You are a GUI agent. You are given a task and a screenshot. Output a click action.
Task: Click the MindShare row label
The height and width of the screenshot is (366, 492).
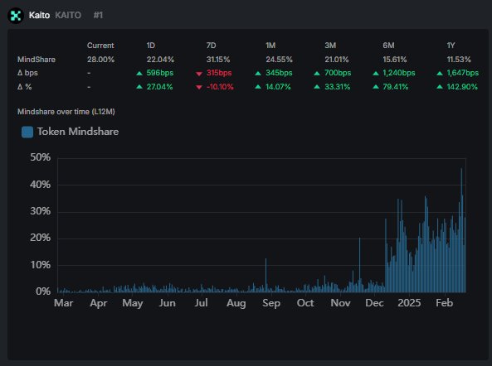tap(37, 60)
